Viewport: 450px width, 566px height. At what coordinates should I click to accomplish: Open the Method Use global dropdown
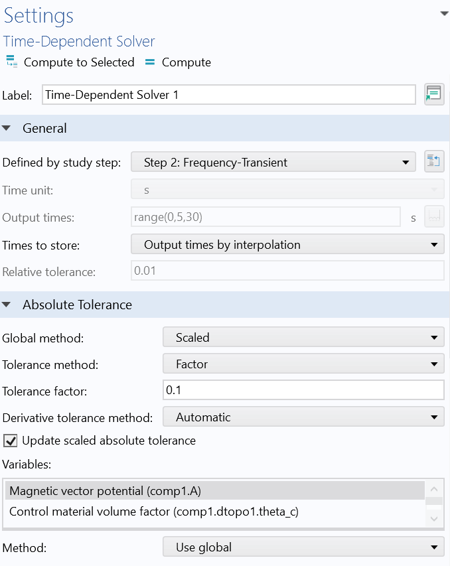(303, 547)
